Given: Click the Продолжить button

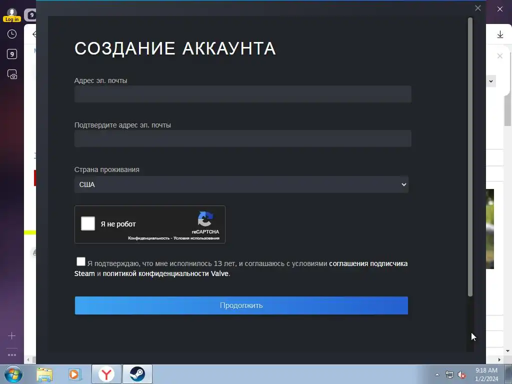Looking at the screenshot, I should click(x=241, y=305).
